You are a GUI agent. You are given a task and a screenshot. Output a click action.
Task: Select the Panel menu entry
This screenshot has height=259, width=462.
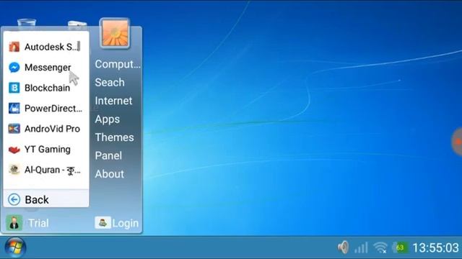coord(108,155)
